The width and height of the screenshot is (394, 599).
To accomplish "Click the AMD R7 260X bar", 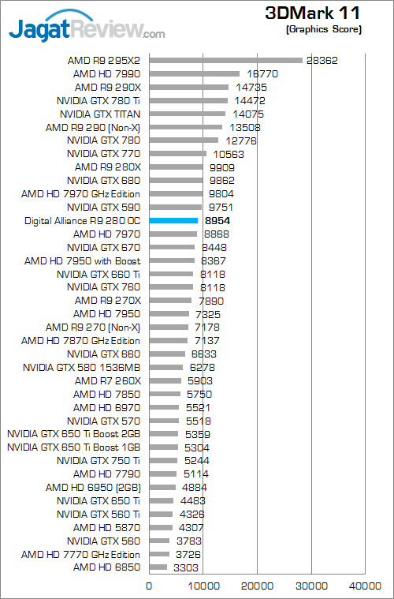I will point(165,381).
